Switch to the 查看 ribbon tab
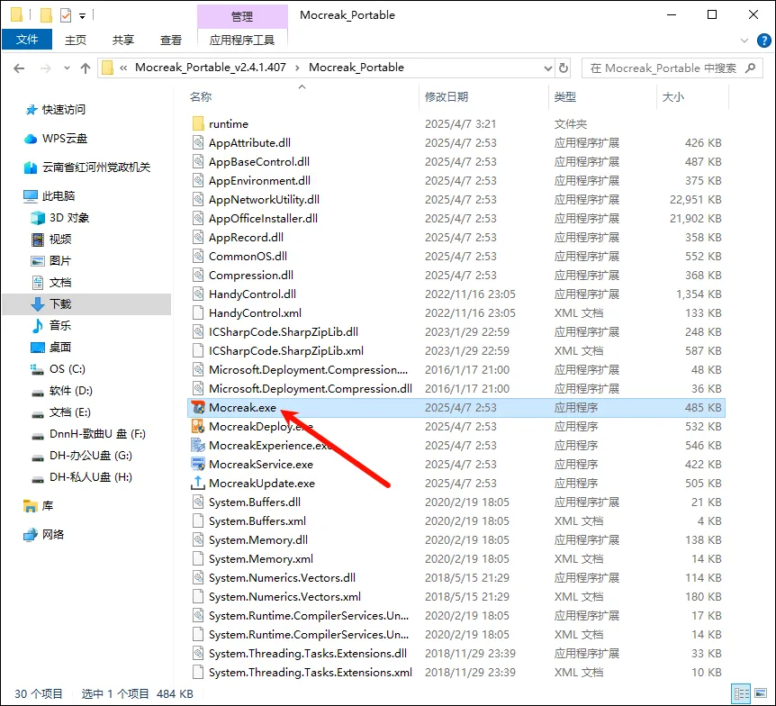The image size is (776, 706). [x=171, y=41]
